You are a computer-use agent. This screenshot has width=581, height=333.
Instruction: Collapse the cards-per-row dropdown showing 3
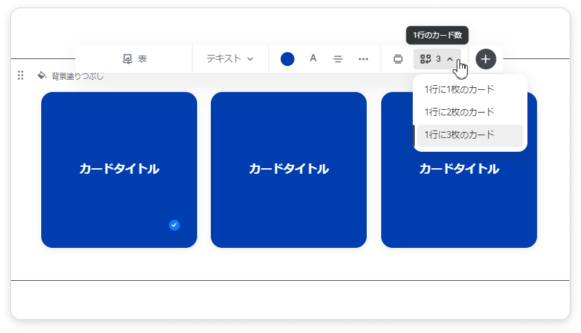point(437,59)
